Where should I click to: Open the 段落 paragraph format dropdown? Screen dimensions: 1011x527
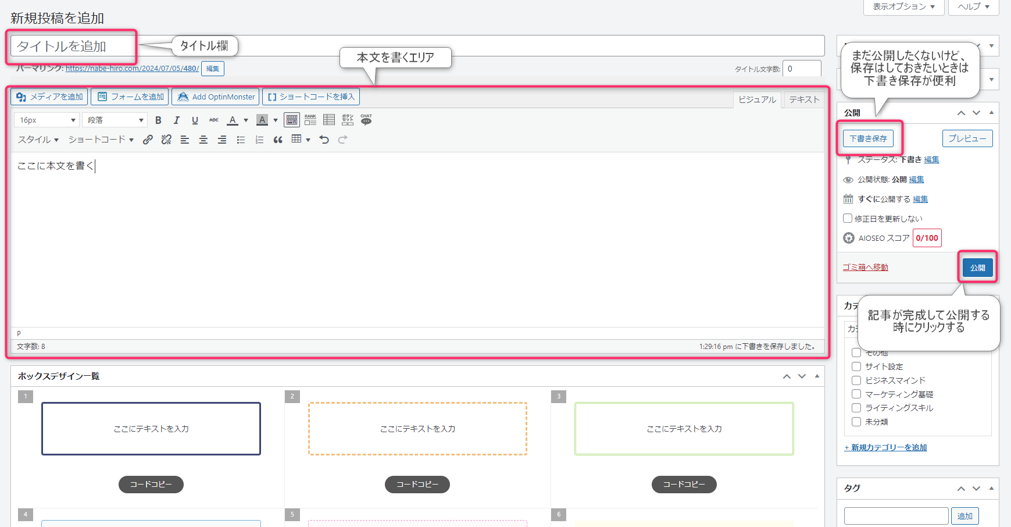pos(114,120)
